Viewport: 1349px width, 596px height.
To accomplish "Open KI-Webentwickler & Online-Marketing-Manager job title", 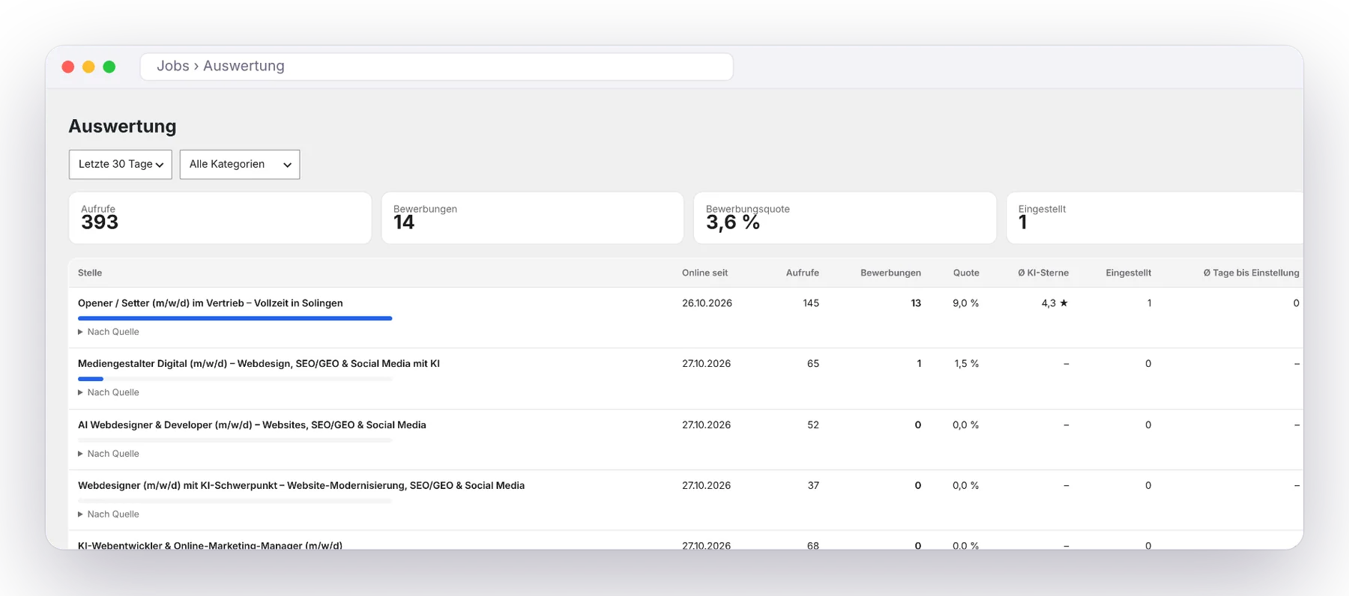I will tap(210, 545).
